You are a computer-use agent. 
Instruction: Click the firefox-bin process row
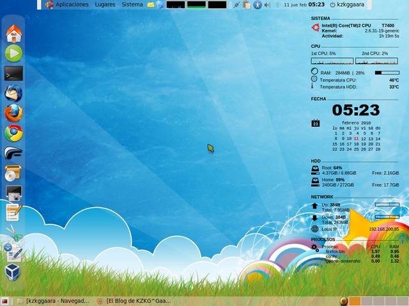pyautogui.click(x=362, y=252)
